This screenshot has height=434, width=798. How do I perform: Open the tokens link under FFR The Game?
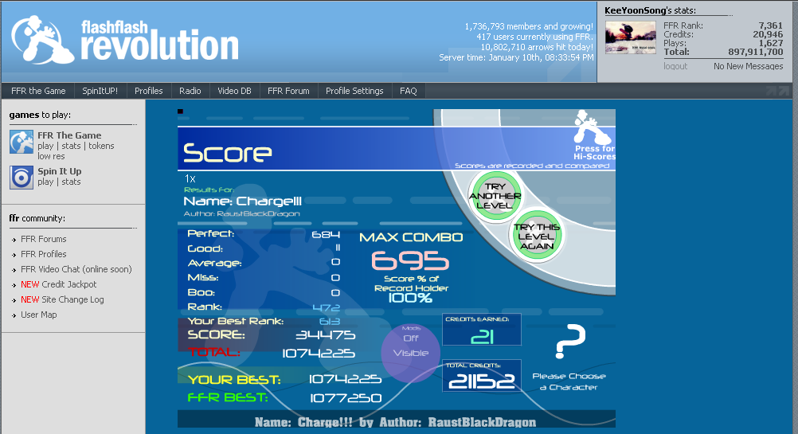[101, 146]
